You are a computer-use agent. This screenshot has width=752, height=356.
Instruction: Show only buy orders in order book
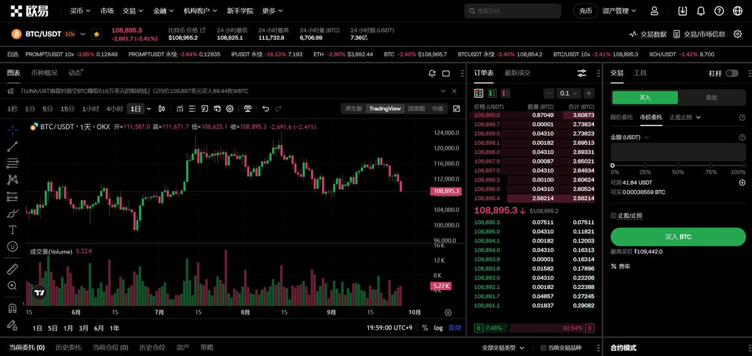coord(493,93)
